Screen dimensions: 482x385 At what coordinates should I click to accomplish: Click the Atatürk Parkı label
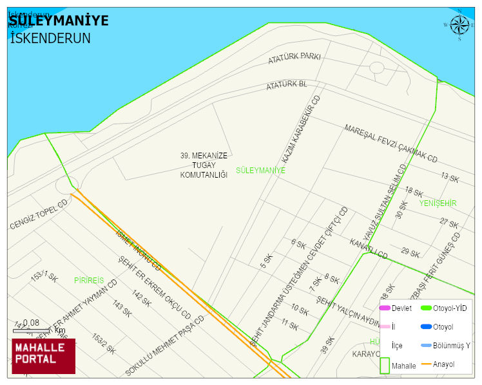[294, 58]
